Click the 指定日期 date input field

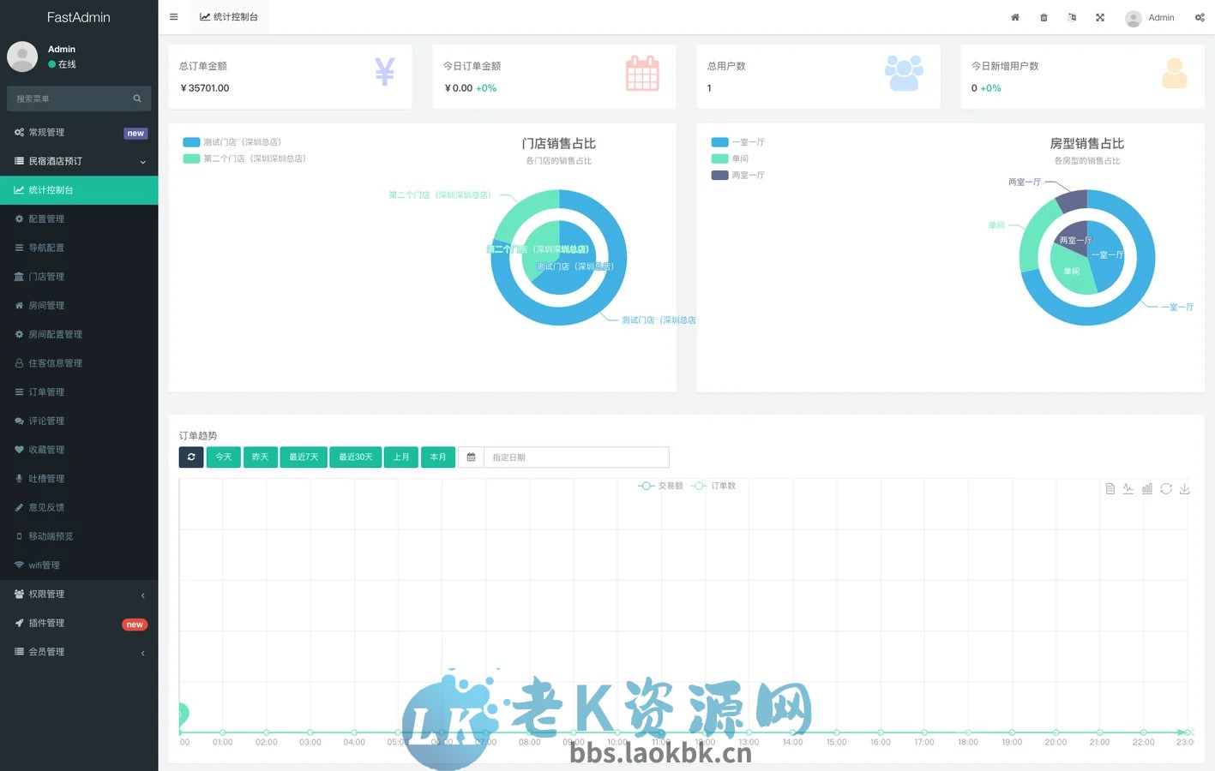574,457
